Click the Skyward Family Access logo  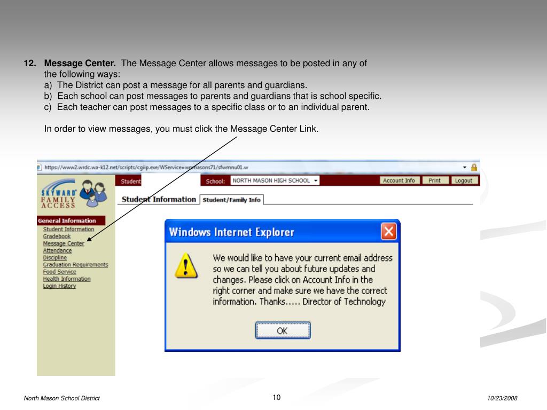[74, 194]
